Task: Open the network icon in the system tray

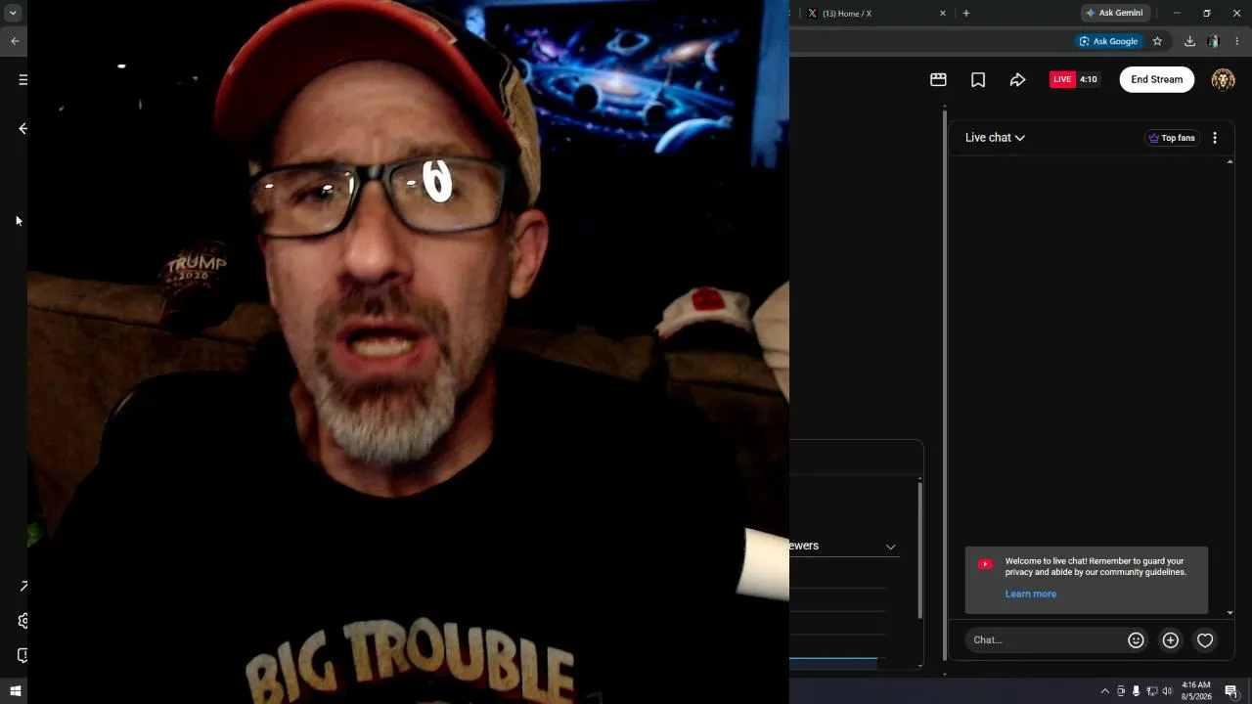Action: [1152, 691]
